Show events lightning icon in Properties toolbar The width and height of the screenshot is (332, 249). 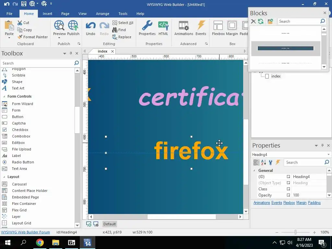coord(278,162)
